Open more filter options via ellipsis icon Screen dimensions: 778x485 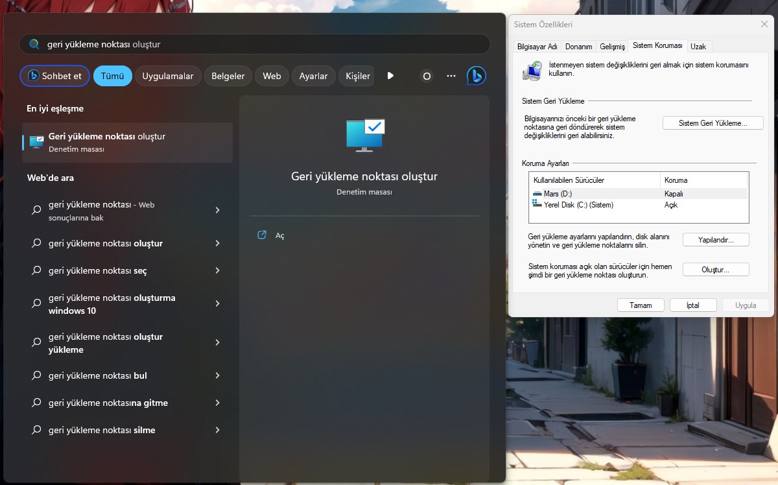coord(451,76)
